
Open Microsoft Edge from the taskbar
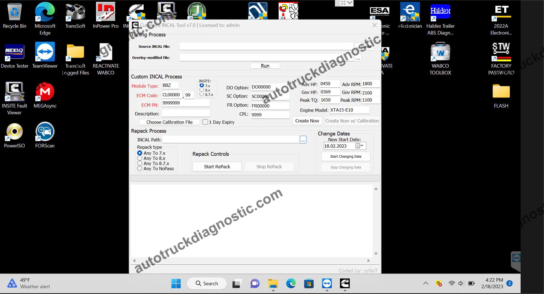coord(291,284)
